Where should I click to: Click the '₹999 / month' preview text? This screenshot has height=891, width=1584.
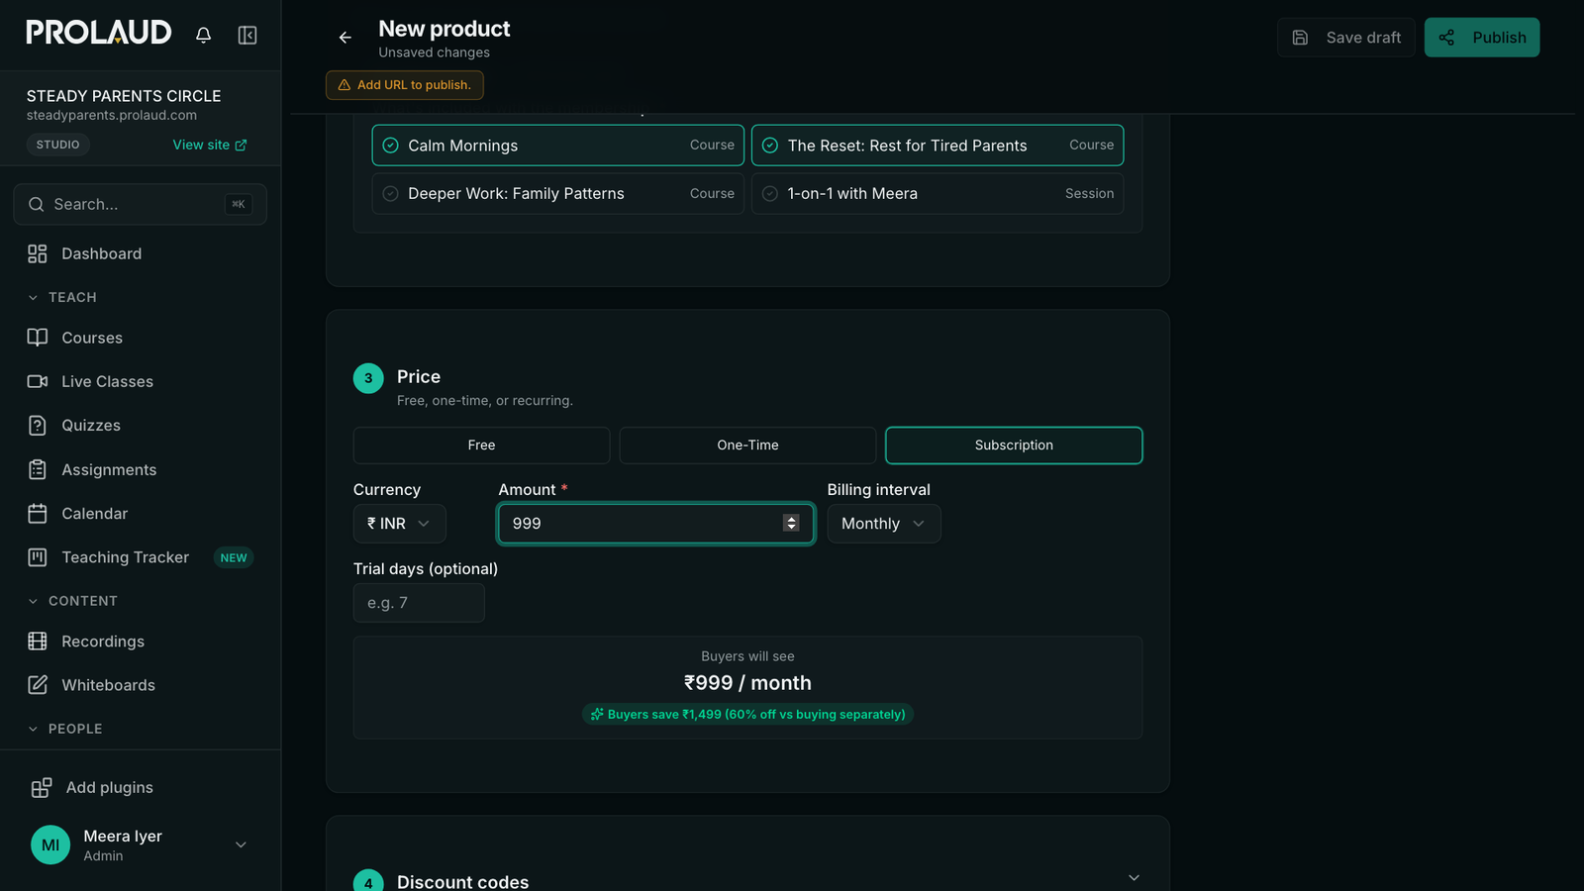tap(747, 683)
